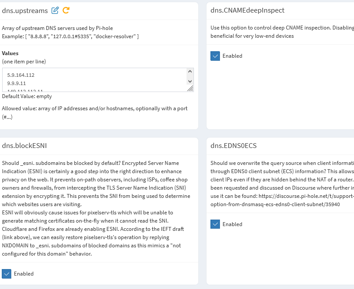Click the dns.upstreams heading

pyautogui.click(x=25, y=10)
